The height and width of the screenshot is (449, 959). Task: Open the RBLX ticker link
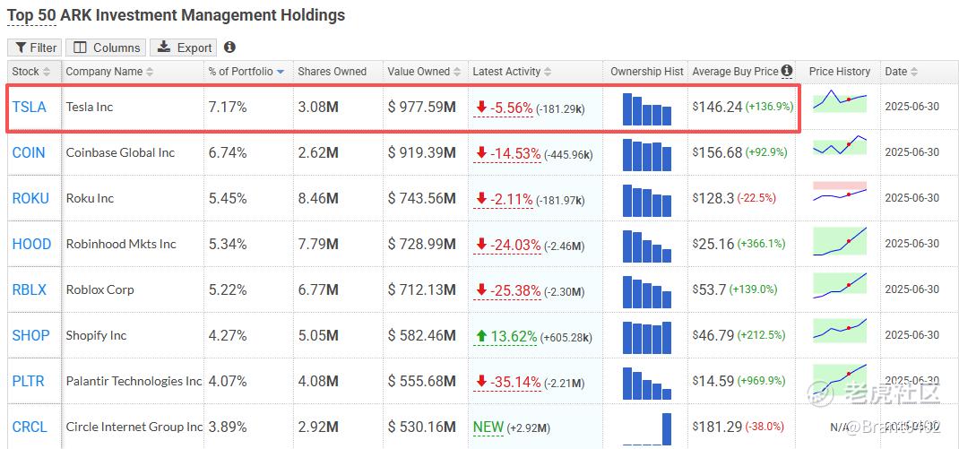[30, 289]
